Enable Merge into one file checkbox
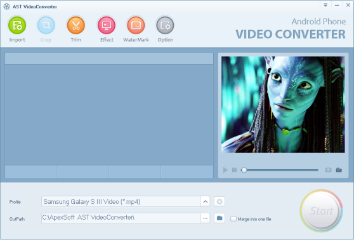The image size is (354, 240). [233, 219]
